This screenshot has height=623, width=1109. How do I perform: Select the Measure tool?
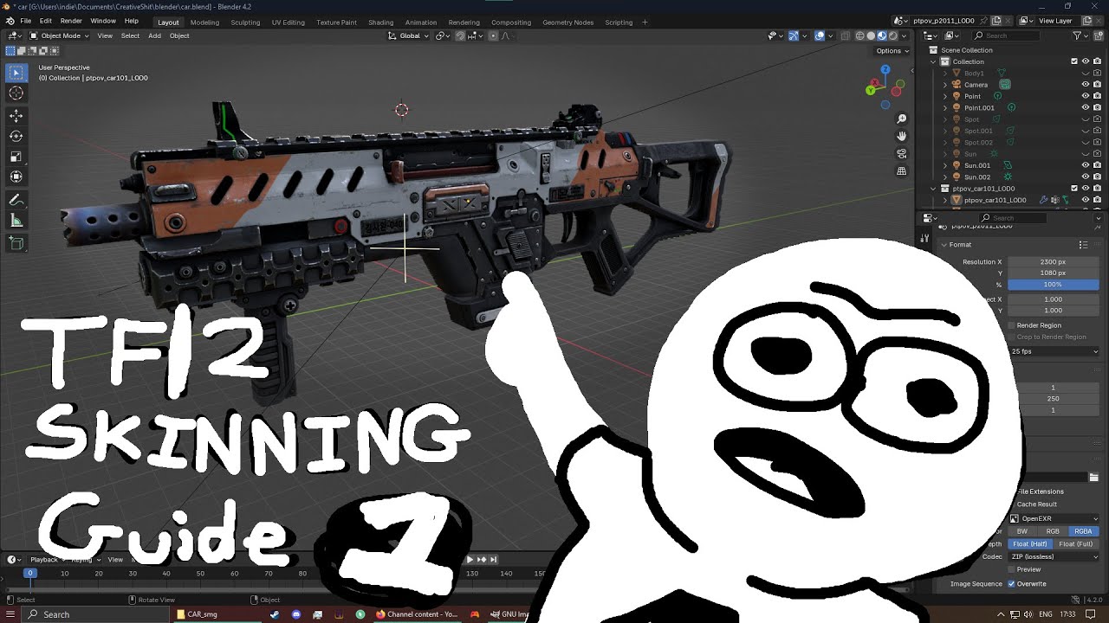click(16, 221)
